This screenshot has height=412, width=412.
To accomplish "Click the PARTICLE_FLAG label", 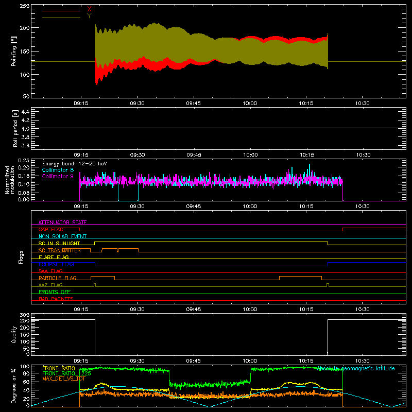I will (58, 278).
